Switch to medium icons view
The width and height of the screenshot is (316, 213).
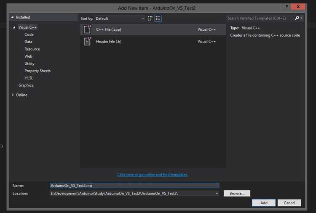pyautogui.click(x=150, y=19)
